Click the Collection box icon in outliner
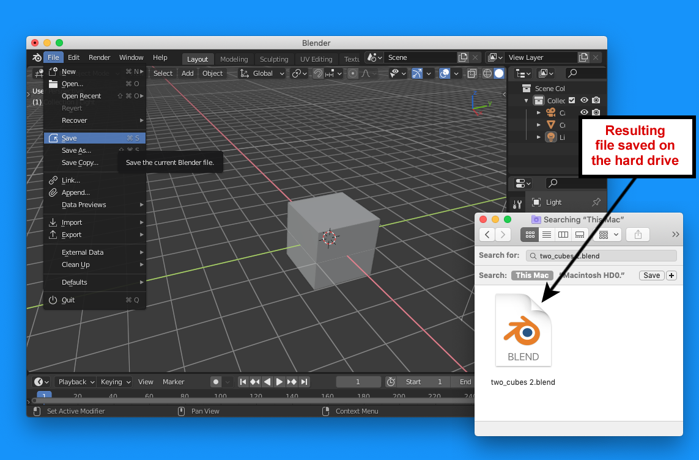The width and height of the screenshot is (699, 460). coord(539,101)
